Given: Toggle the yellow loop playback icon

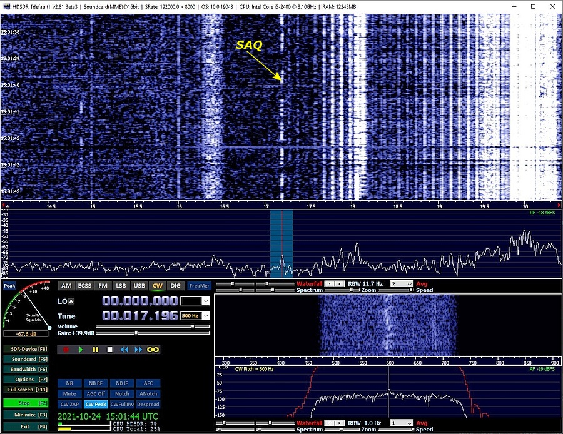Looking at the screenshot, I should tap(153, 350).
